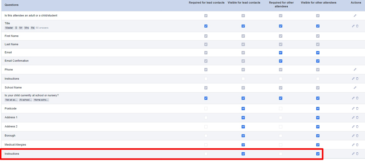365x161 pixels.
Task: Click the 'Home scho...' answer tag
Action: click(x=41, y=100)
